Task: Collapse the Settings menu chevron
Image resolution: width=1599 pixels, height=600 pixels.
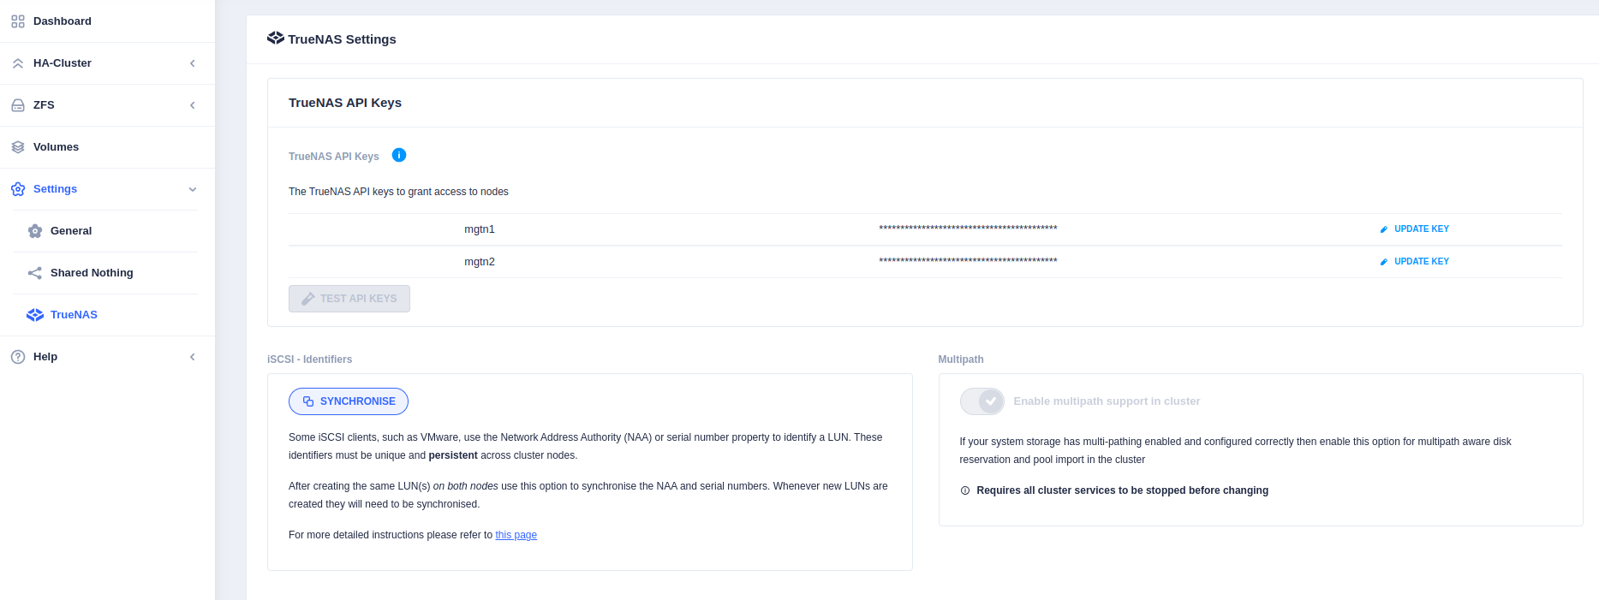Action: point(193,189)
